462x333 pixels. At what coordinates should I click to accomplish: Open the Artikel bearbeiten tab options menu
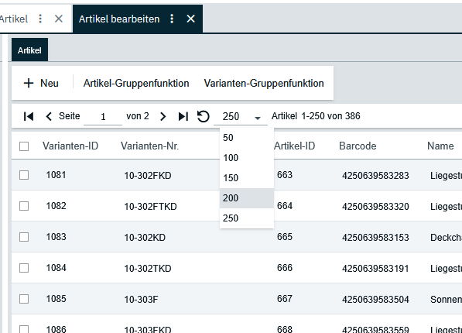tap(172, 19)
